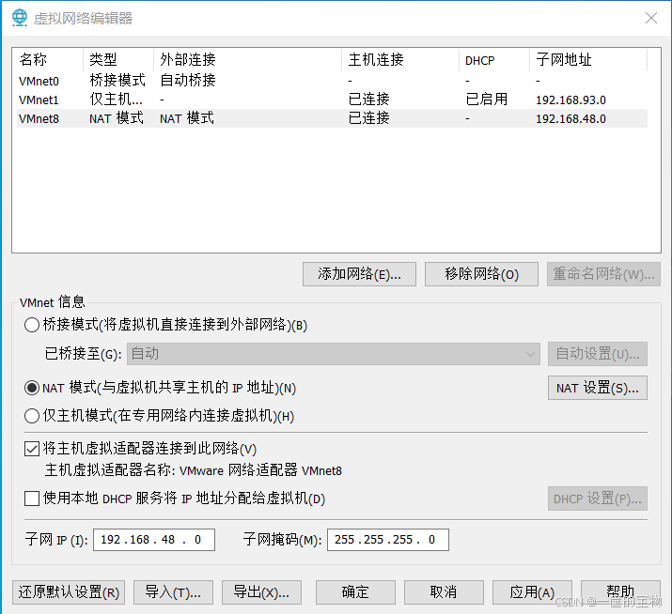This screenshot has width=672, height=614.
Task: Click 已启用 DHCP cell for VMnet1
Action: [487, 100]
